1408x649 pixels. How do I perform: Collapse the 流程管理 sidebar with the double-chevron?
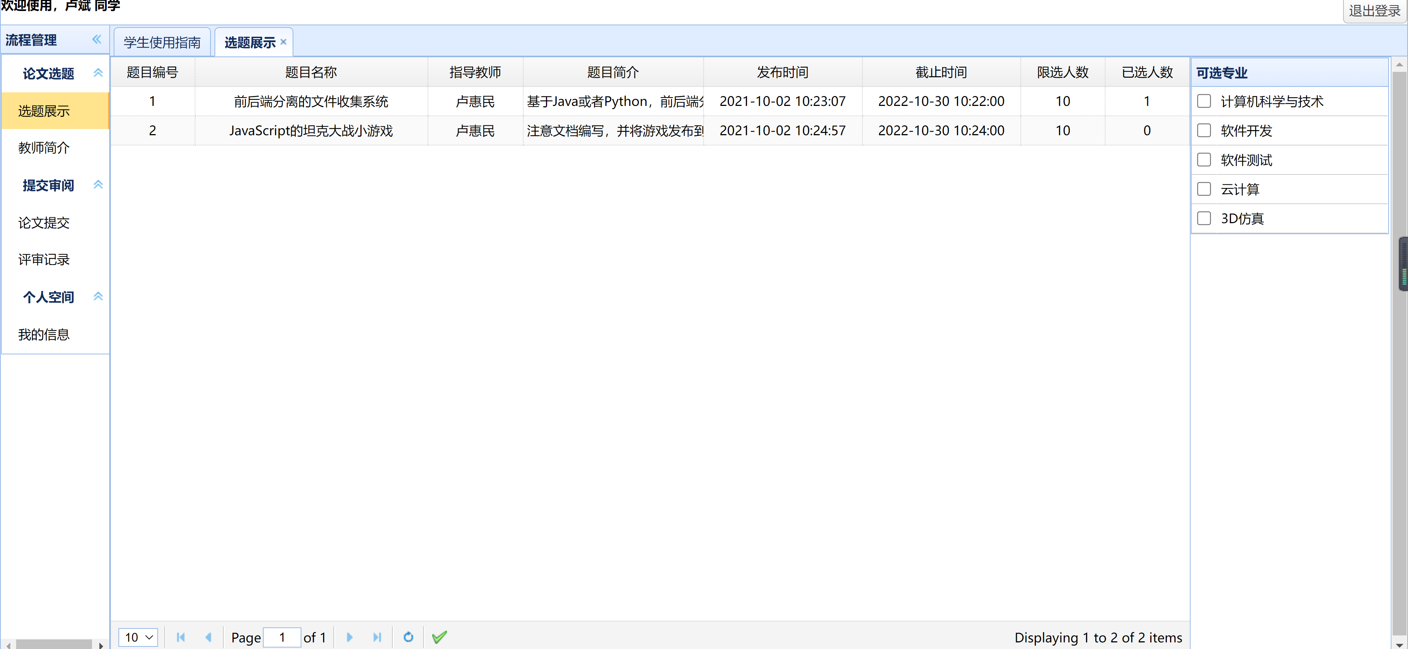(x=97, y=39)
